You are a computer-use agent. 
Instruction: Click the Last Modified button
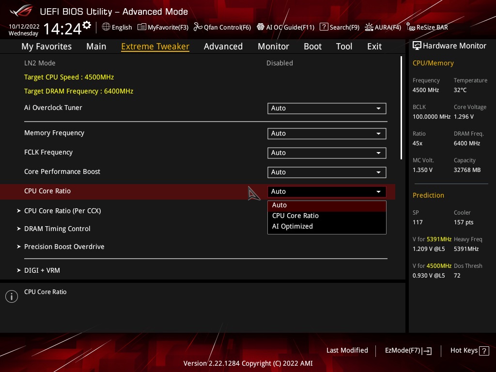click(347, 351)
